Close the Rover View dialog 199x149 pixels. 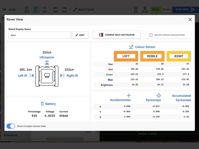pyautogui.click(x=190, y=20)
